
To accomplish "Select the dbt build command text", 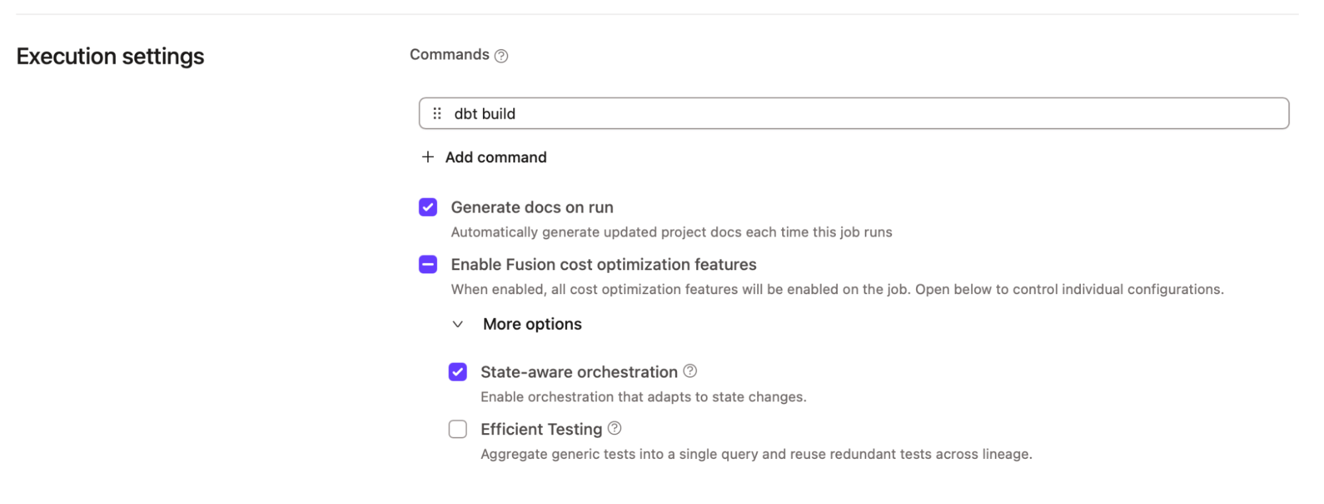I will [485, 113].
